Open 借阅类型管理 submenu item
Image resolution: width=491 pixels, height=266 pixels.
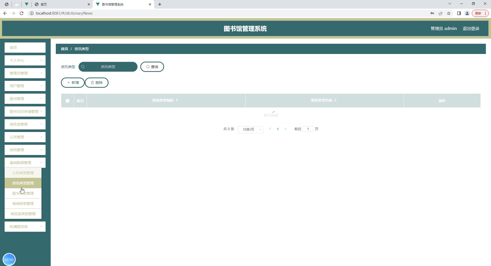pyautogui.click(x=23, y=204)
